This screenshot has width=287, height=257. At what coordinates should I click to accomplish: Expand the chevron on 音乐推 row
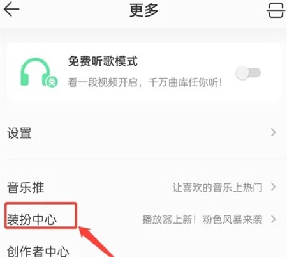coord(274,187)
